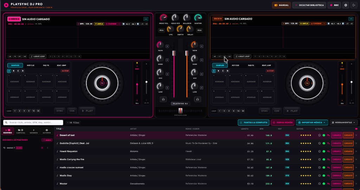The image size is (360, 190).
Task: Open the CARPETAS library tab
Action: coord(21,131)
